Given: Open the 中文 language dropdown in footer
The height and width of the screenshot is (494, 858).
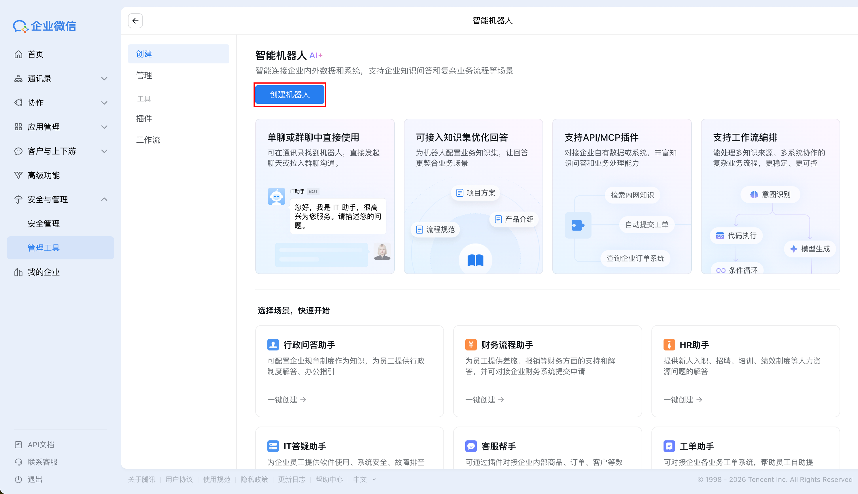Looking at the screenshot, I should pyautogui.click(x=364, y=479).
